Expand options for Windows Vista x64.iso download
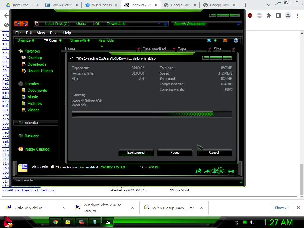304x228 pixels. [132, 208]
